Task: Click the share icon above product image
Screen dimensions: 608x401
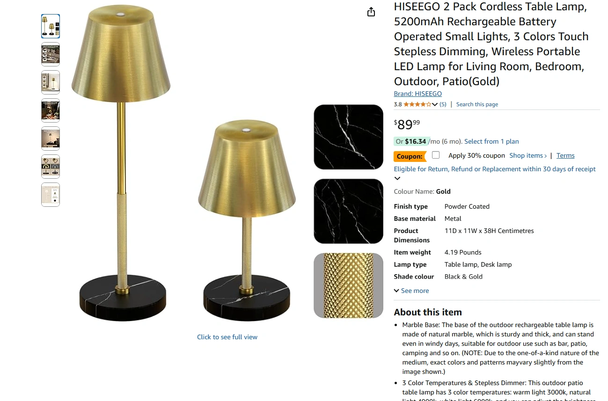Action: click(371, 12)
